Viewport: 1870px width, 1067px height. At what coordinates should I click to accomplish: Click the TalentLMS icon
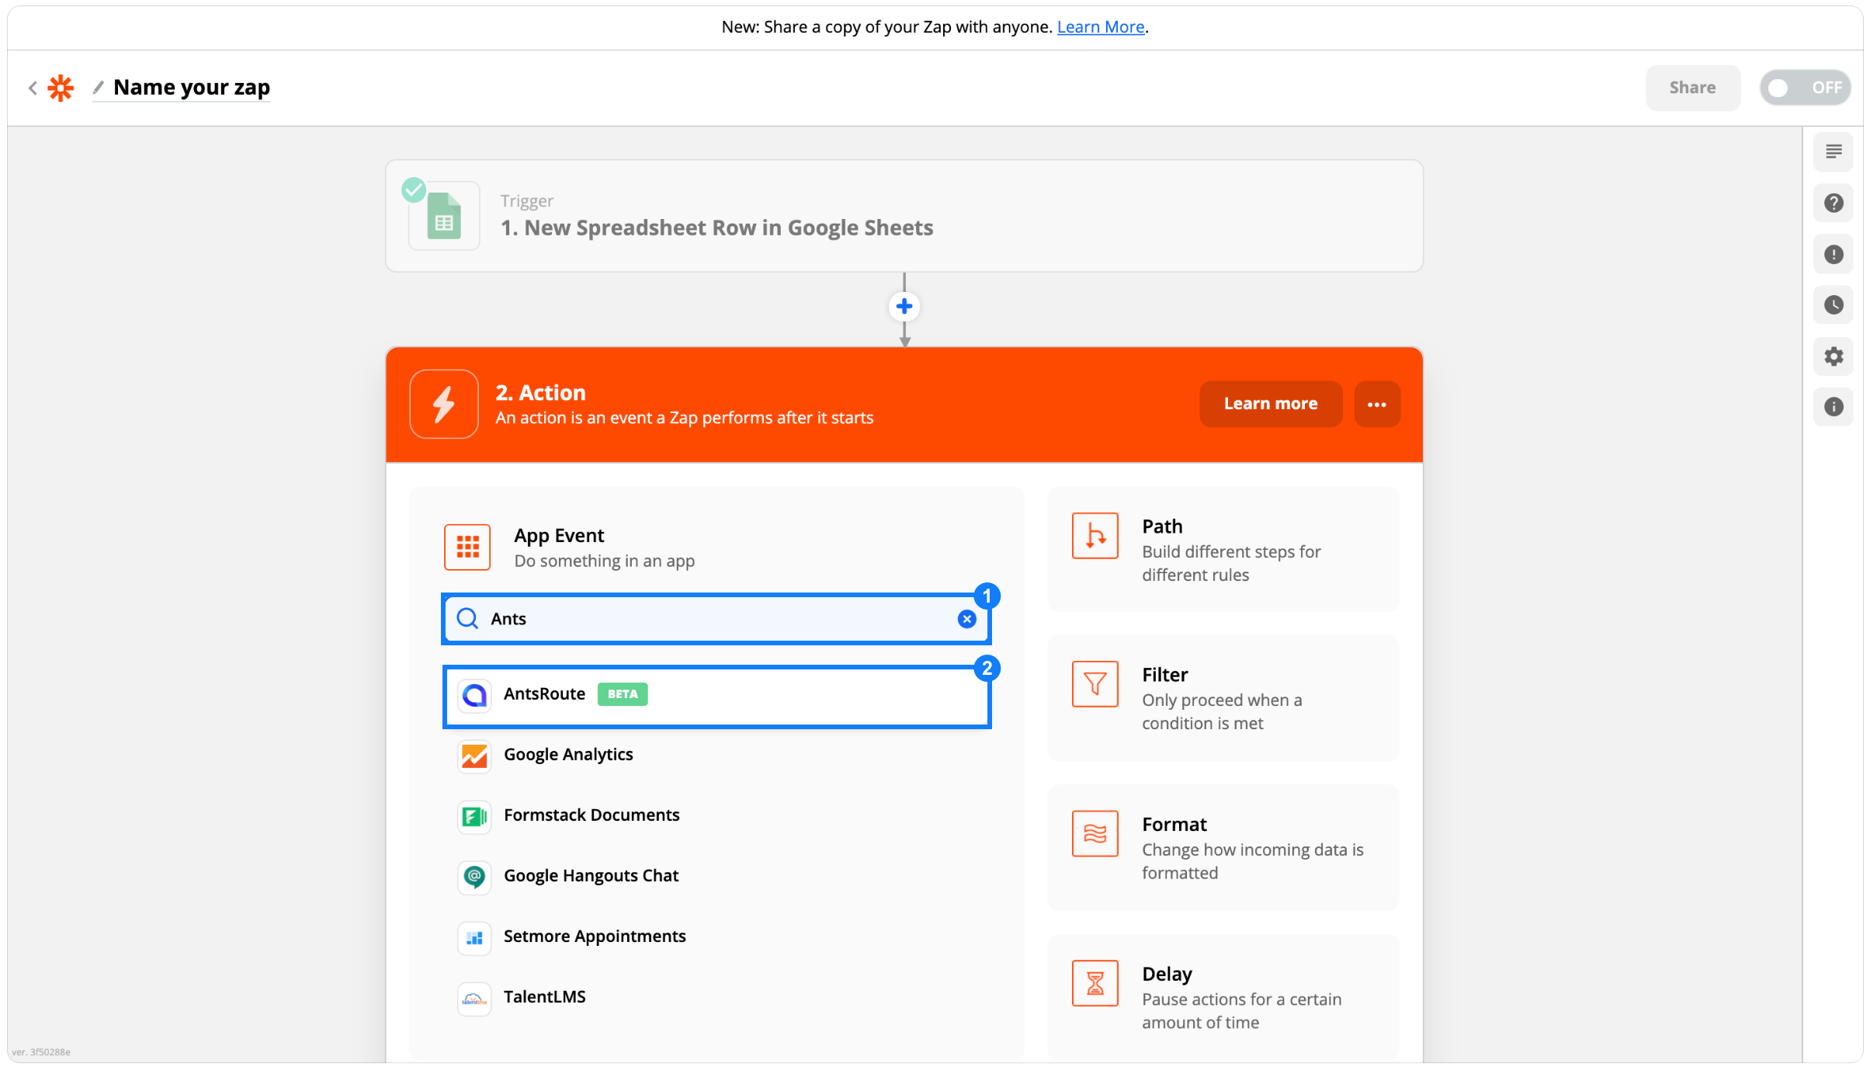[474, 998]
